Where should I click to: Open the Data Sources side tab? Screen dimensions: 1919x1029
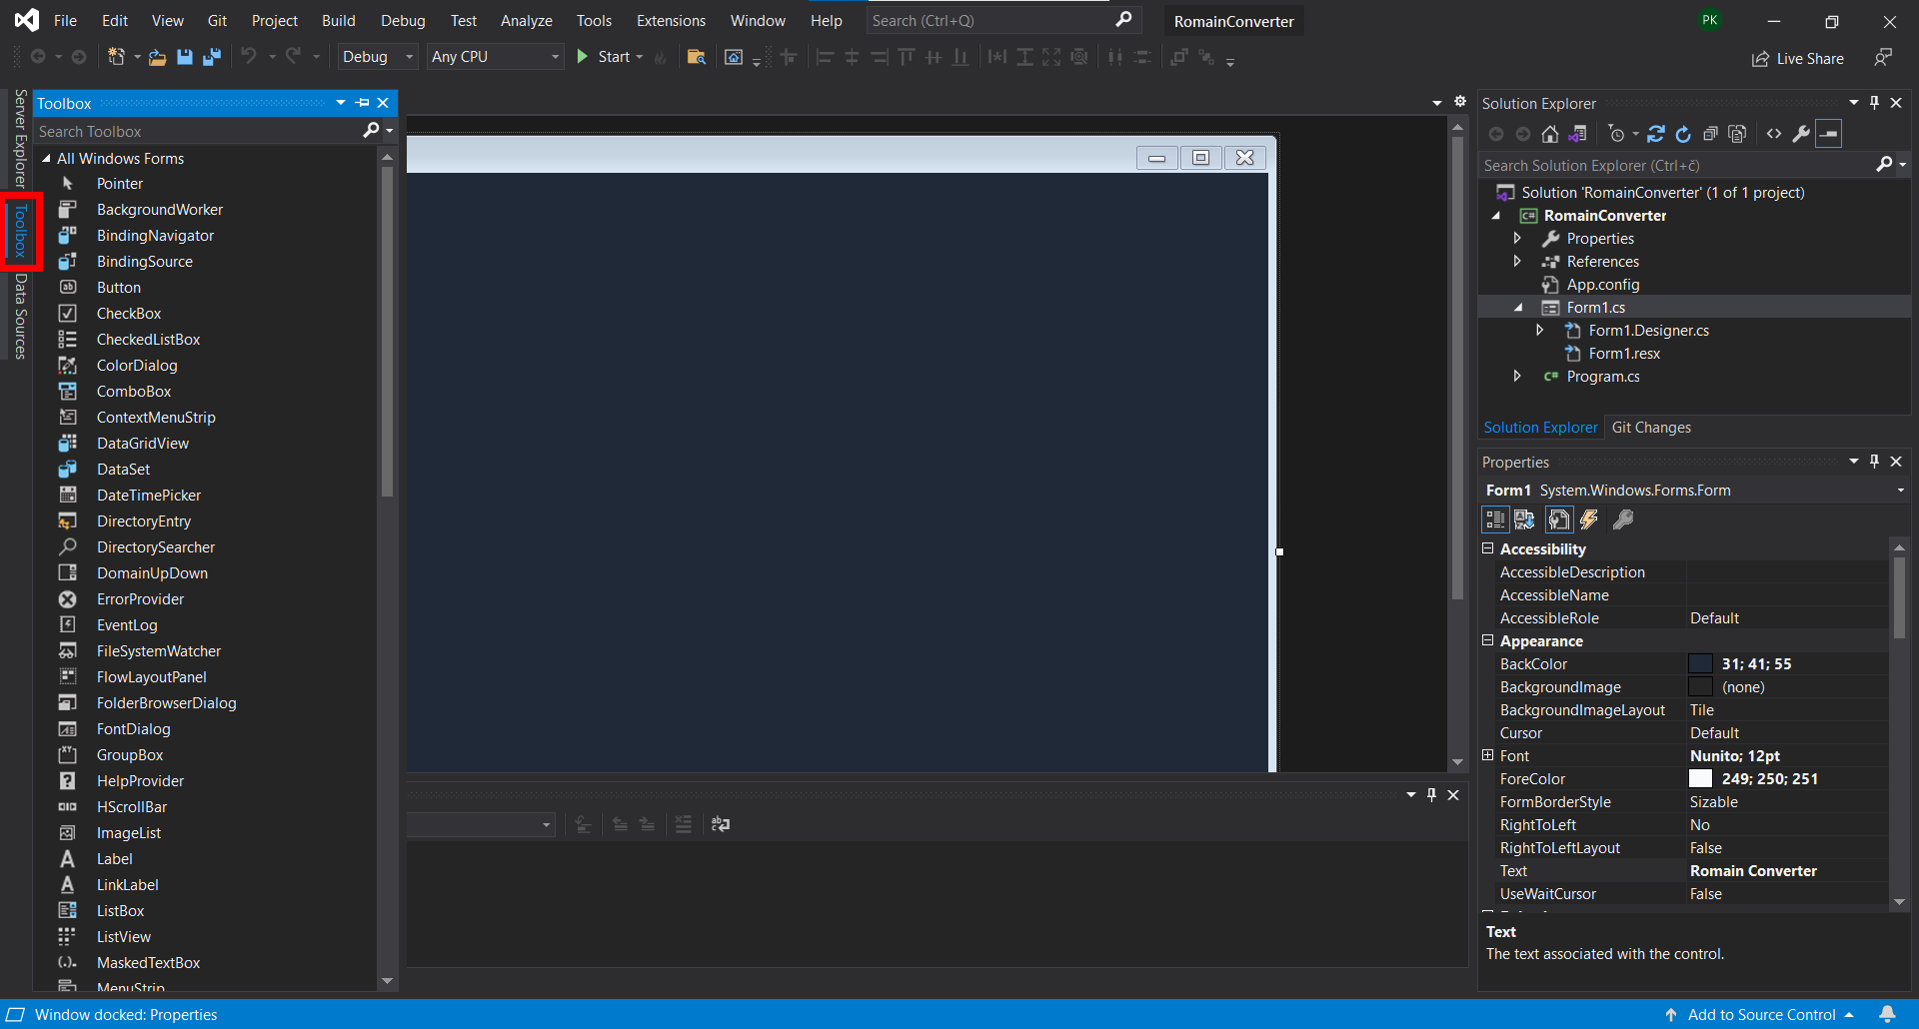coord(19,316)
